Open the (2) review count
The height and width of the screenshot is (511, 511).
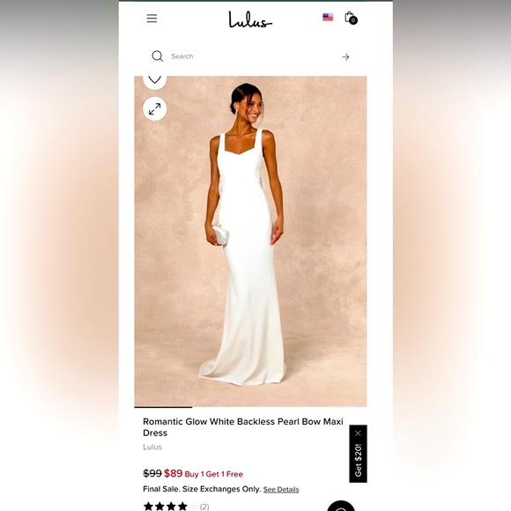click(x=204, y=507)
